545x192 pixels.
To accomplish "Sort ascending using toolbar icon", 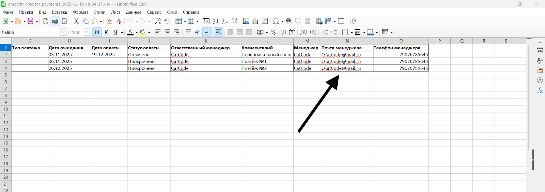I will click(216, 21).
